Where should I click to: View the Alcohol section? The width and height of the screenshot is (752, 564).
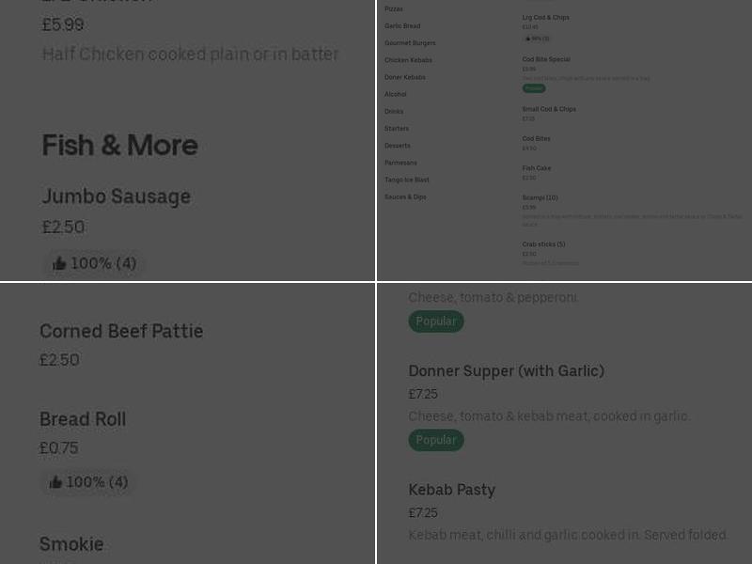pyautogui.click(x=393, y=94)
